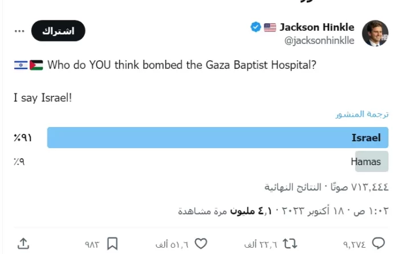This screenshot has height=254, width=397.
Task: Click the blue verified badge
Action: click(x=256, y=27)
